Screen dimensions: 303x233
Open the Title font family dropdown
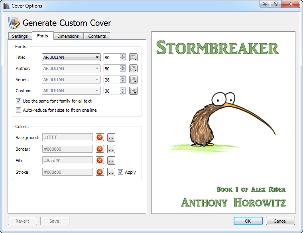coord(71,57)
